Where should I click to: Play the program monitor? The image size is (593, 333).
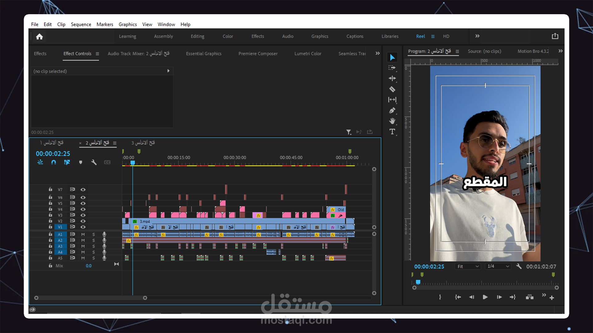coord(485,297)
